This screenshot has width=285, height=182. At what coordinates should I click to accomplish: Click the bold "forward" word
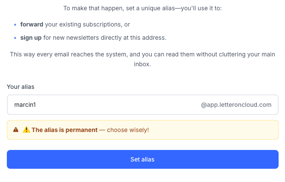(x=32, y=24)
